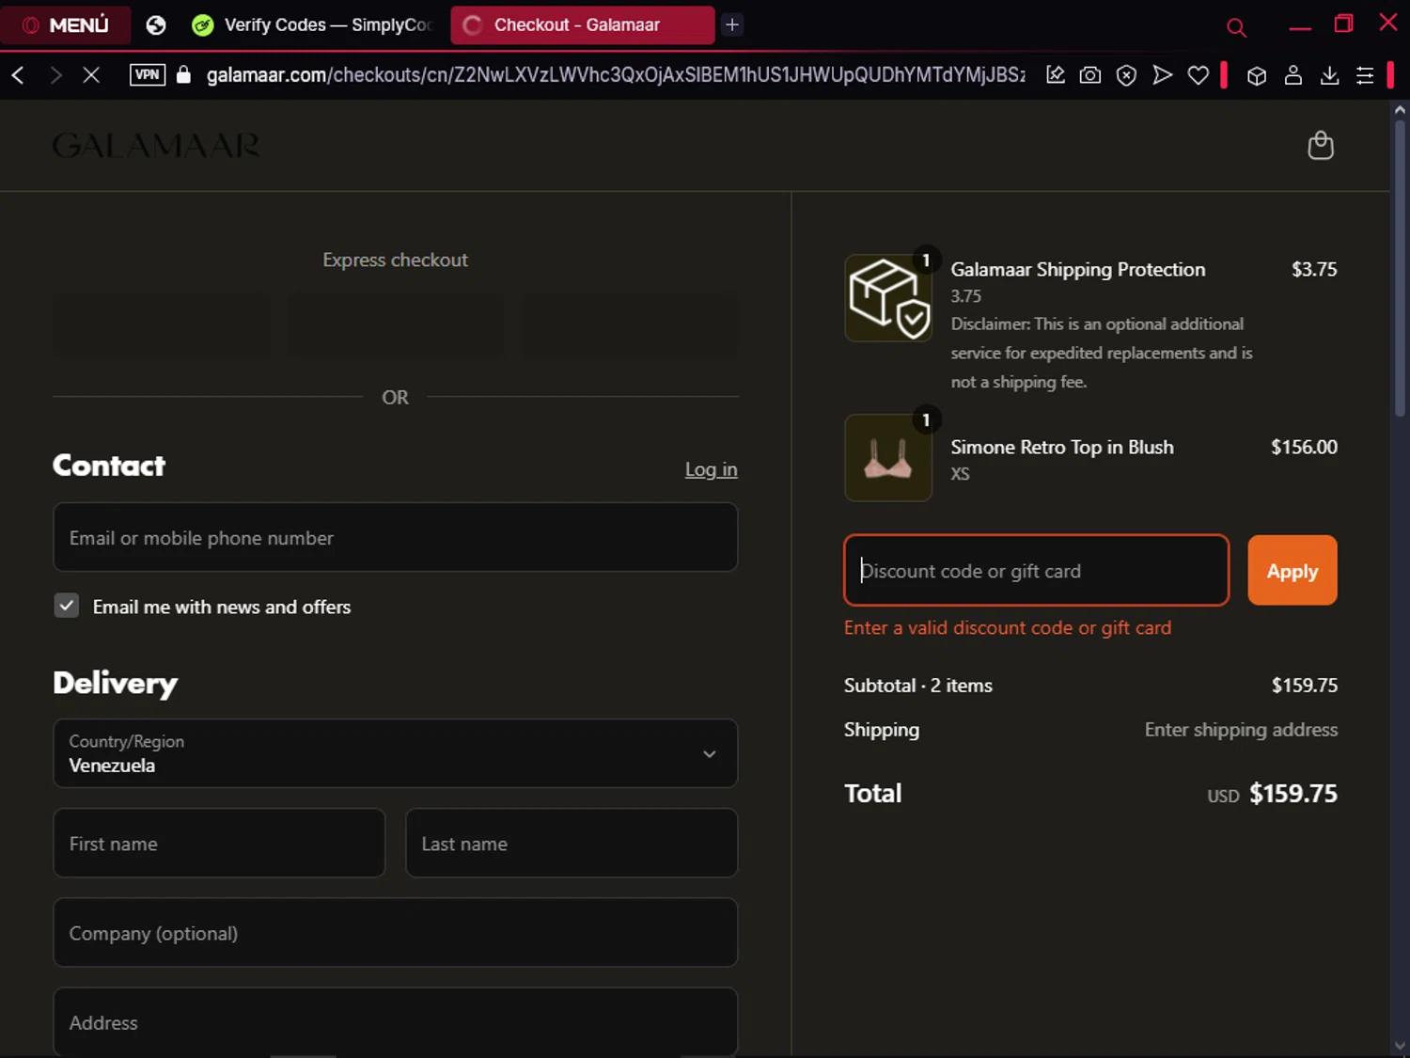Click the last Express checkout button placeholder
The height and width of the screenshot is (1058, 1410).
pyautogui.click(x=630, y=325)
